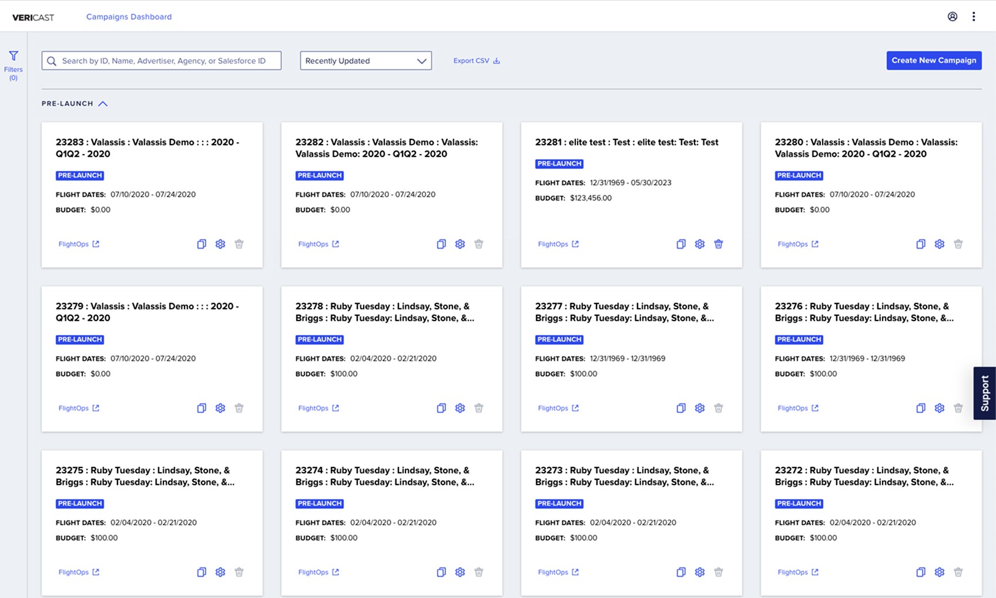Viewport: 996px width, 598px height.
Task: Open FlightOps link for campaign 23275
Action: 79,572
